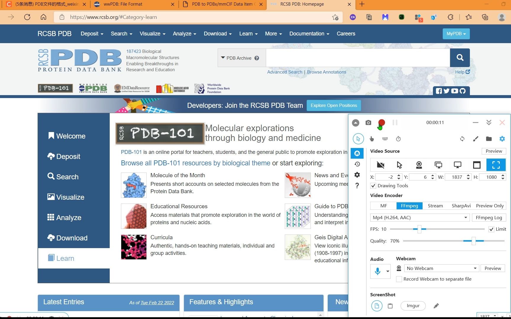Open the Advanced Search link

tap(284, 72)
